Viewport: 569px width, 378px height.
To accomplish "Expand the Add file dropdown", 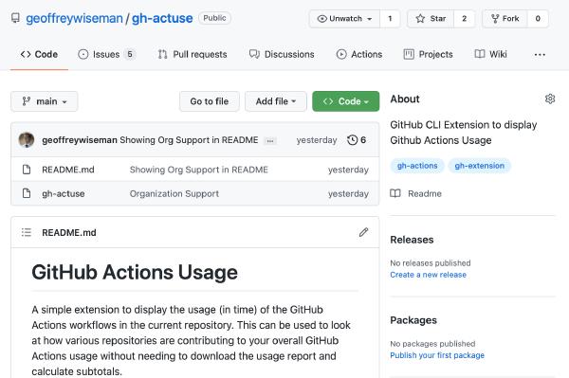I will (x=276, y=101).
